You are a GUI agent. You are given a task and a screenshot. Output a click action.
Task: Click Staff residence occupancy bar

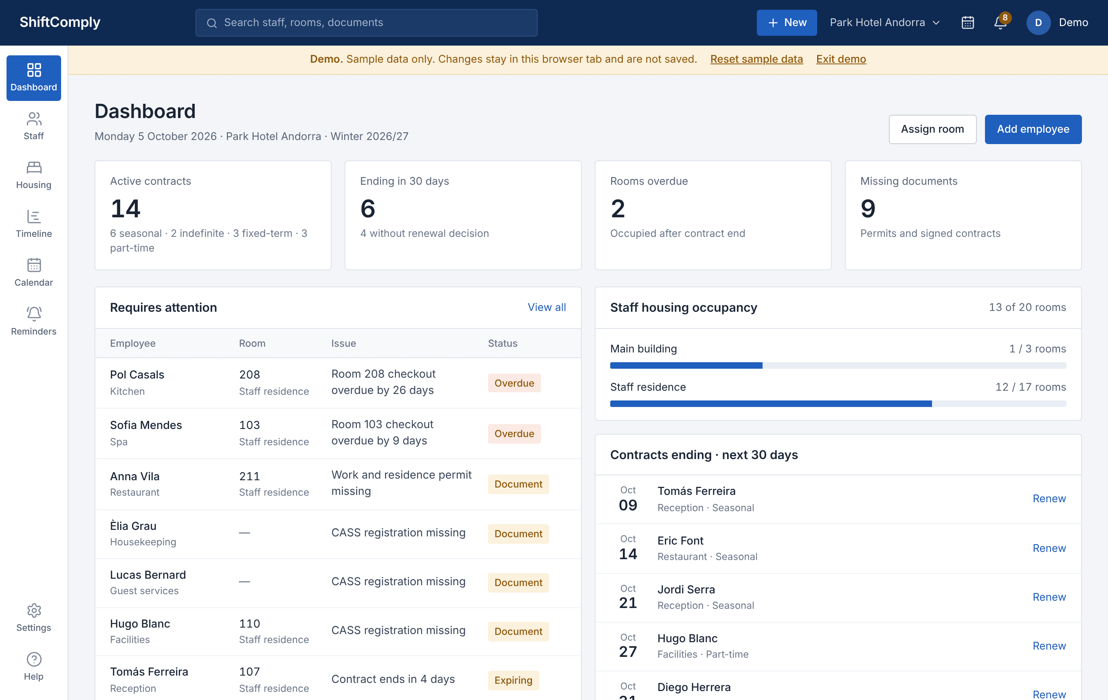(838, 404)
